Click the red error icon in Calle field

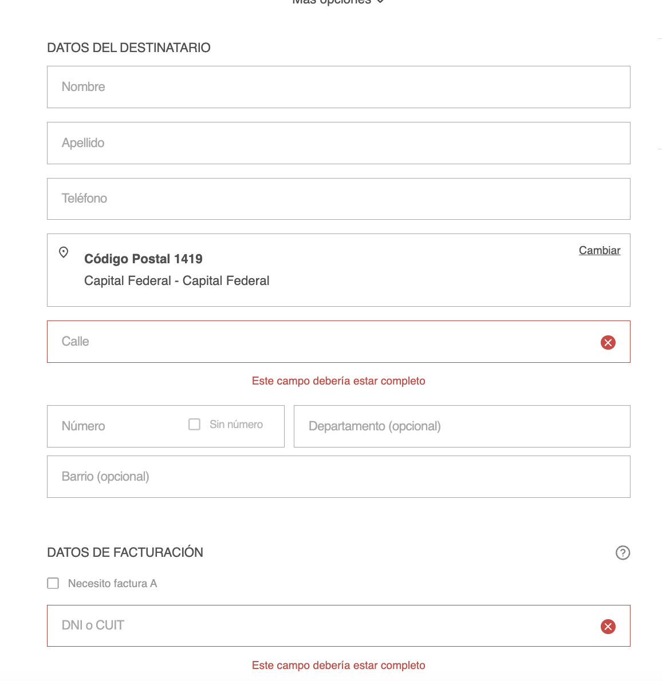tap(608, 342)
